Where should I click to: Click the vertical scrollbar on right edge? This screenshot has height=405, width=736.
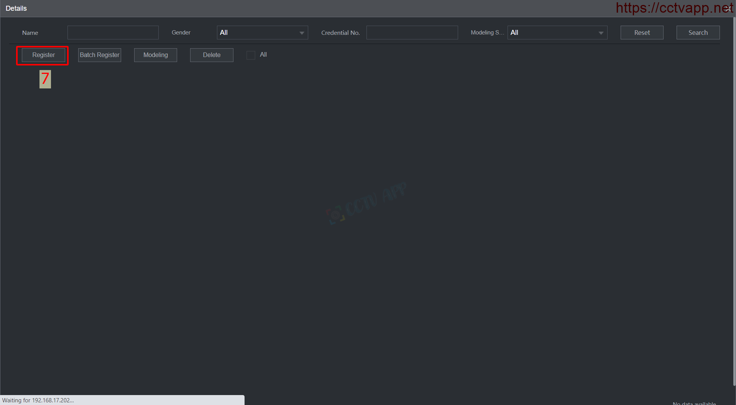[734, 191]
